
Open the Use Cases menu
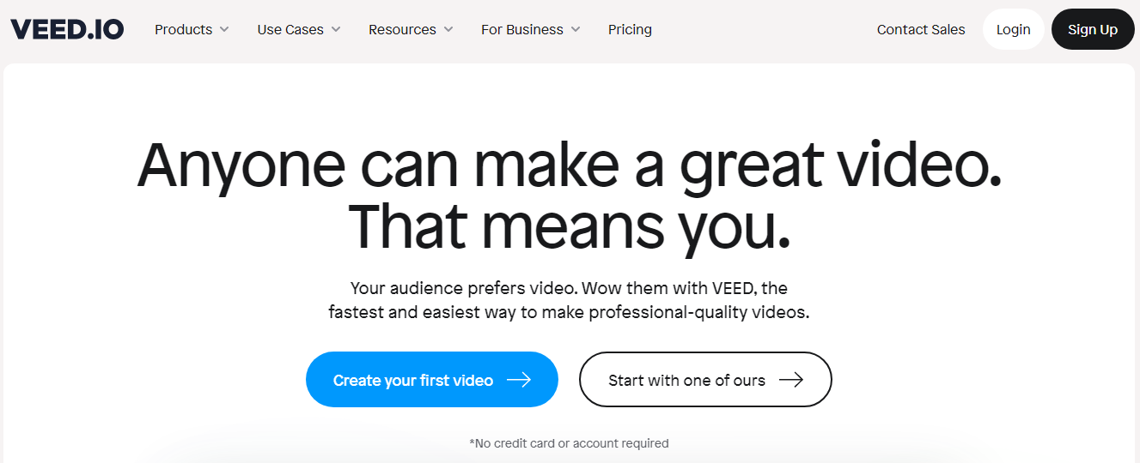pyautogui.click(x=290, y=29)
